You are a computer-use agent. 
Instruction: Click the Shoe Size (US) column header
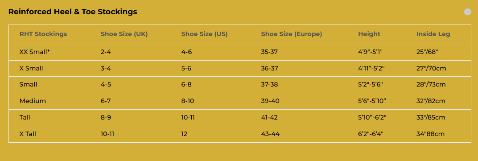[204, 34]
